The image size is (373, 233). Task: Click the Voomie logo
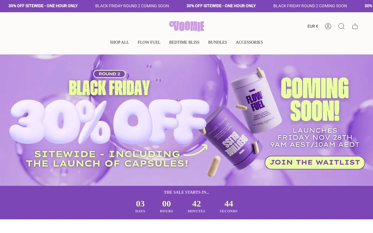186,26
